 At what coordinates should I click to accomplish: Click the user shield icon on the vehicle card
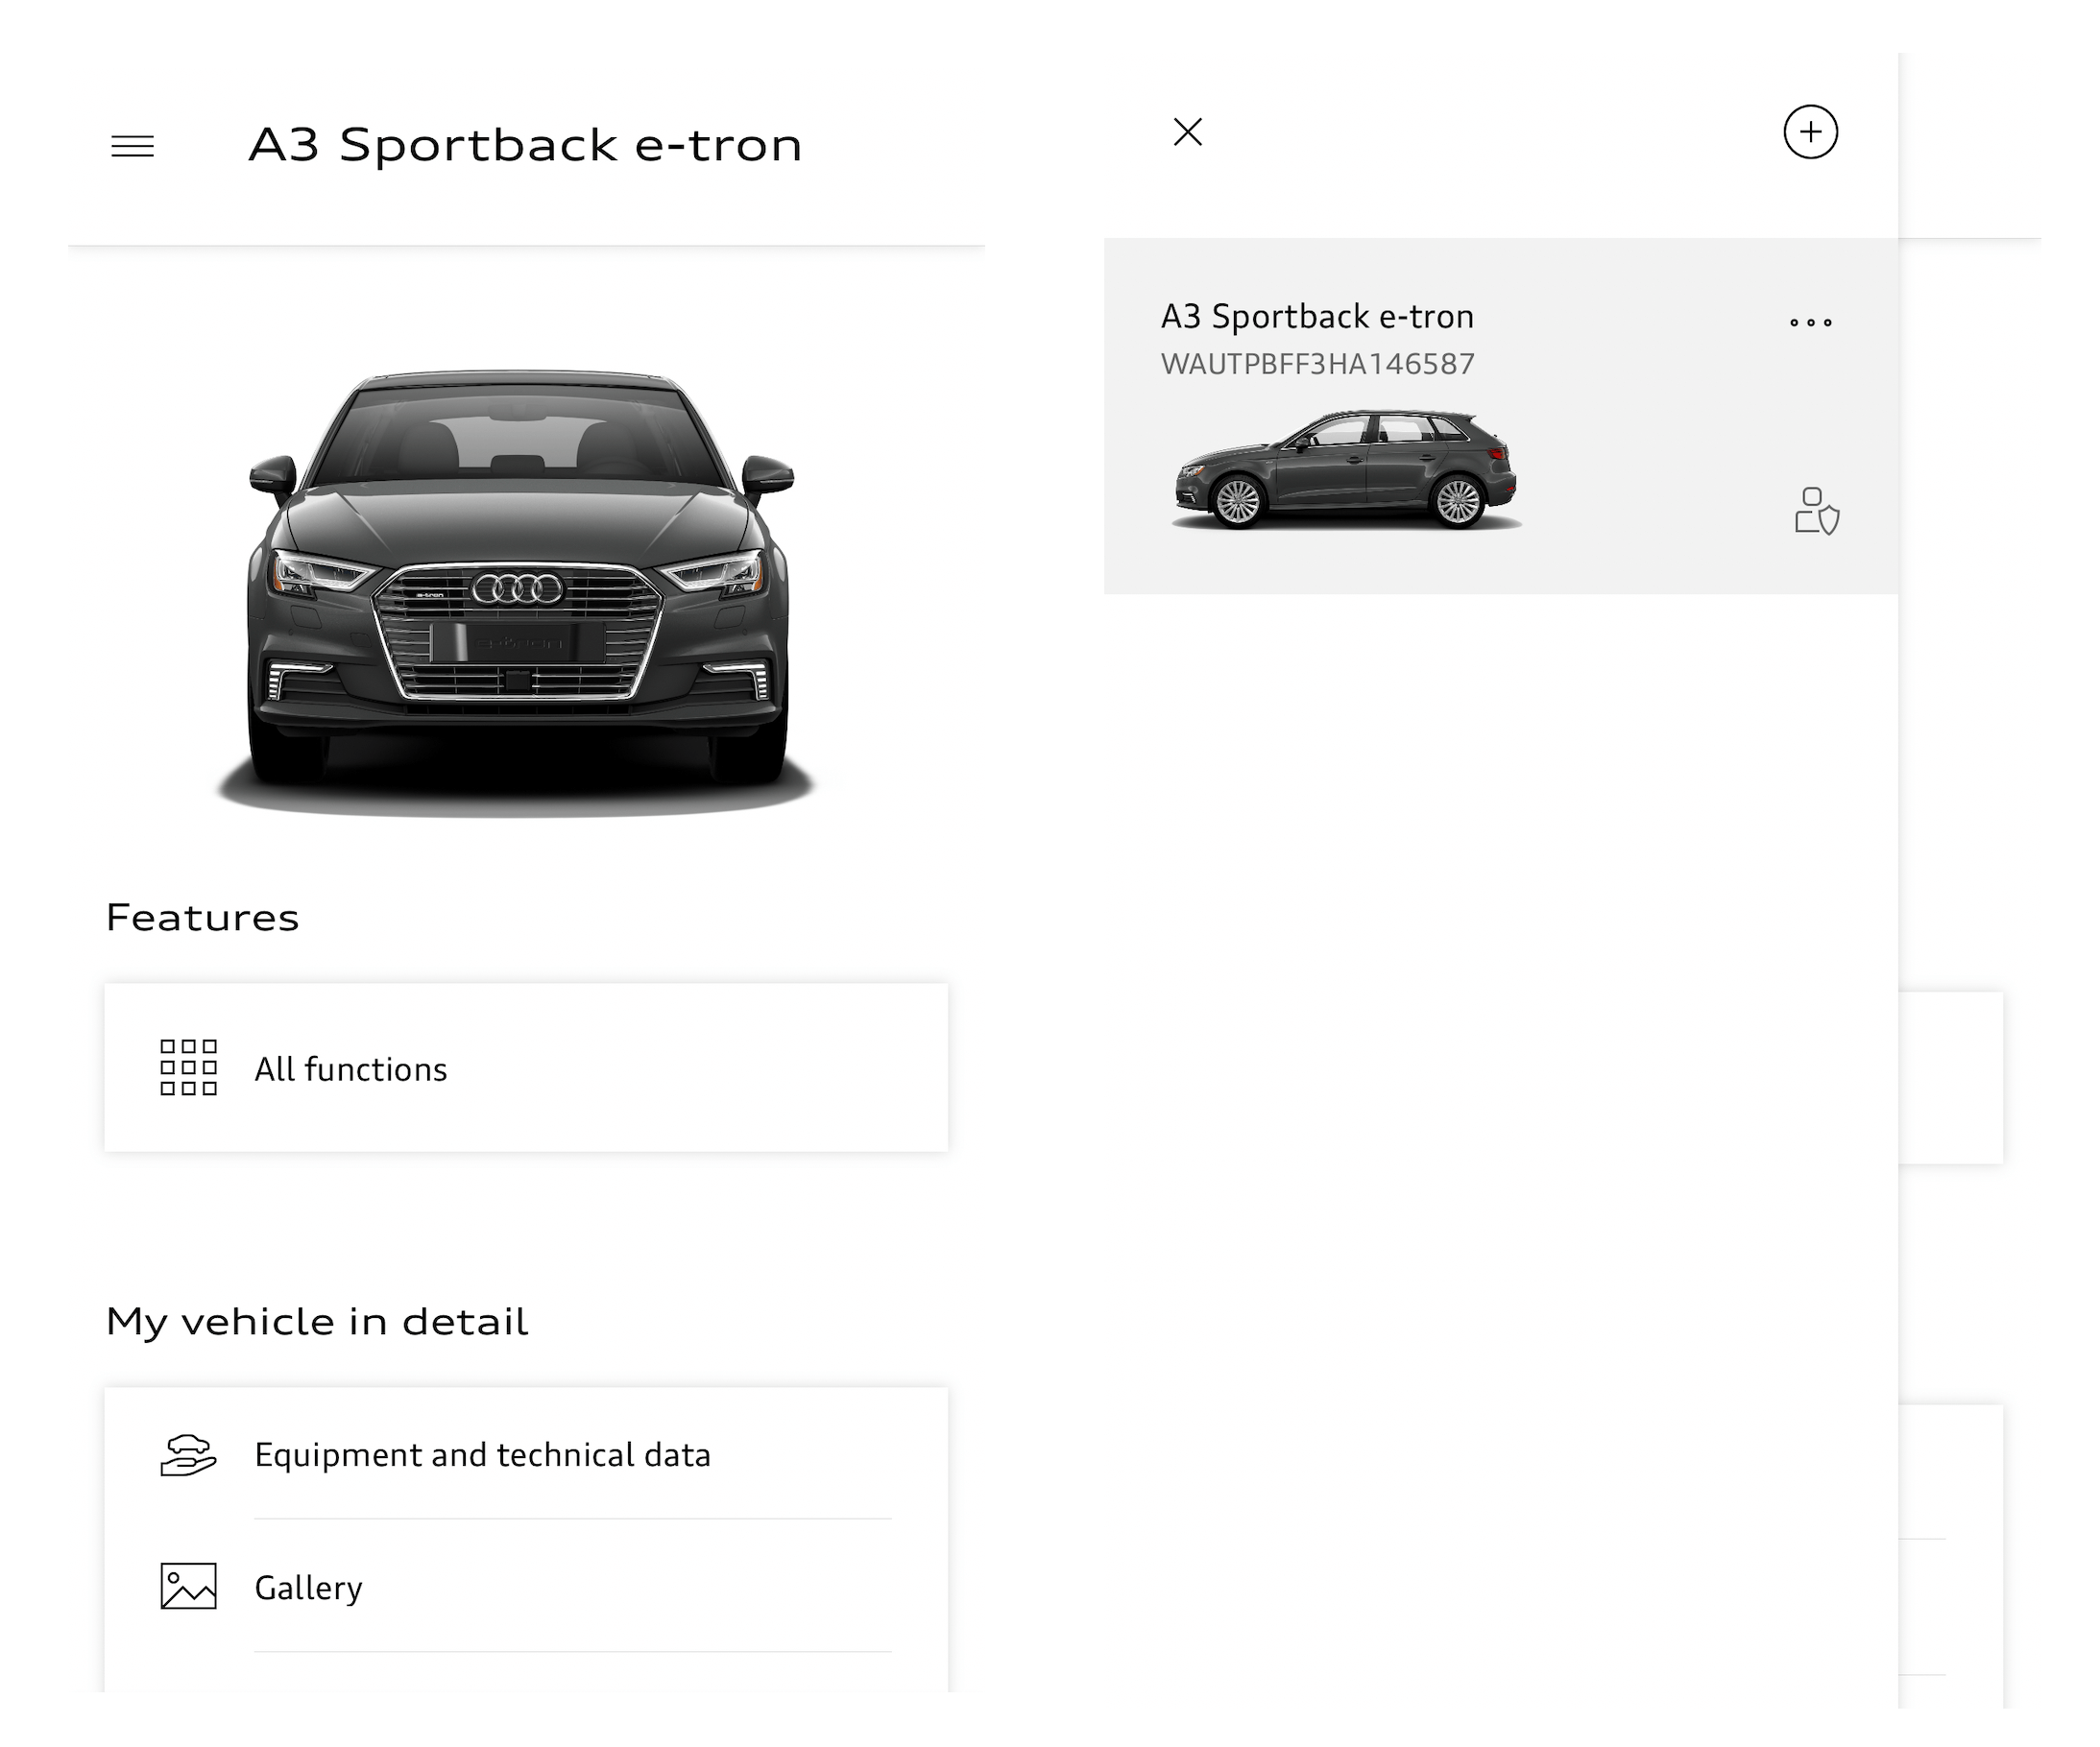(x=1817, y=511)
